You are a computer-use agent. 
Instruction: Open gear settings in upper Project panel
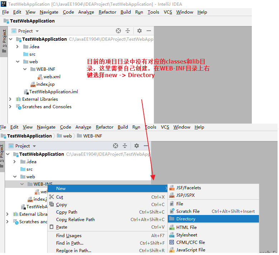click(x=139, y=31)
